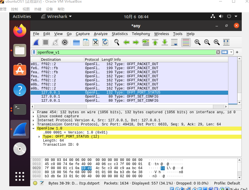Apply the display filter arrow button

[x=225, y=52]
